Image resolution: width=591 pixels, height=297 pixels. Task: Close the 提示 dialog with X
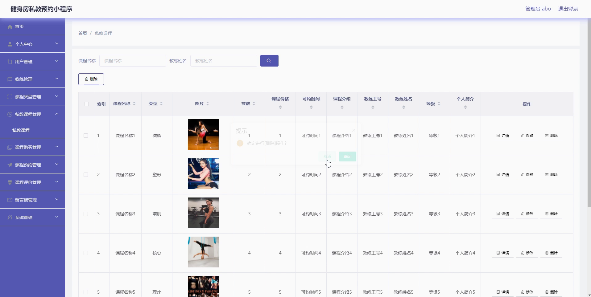coord(354,130)
